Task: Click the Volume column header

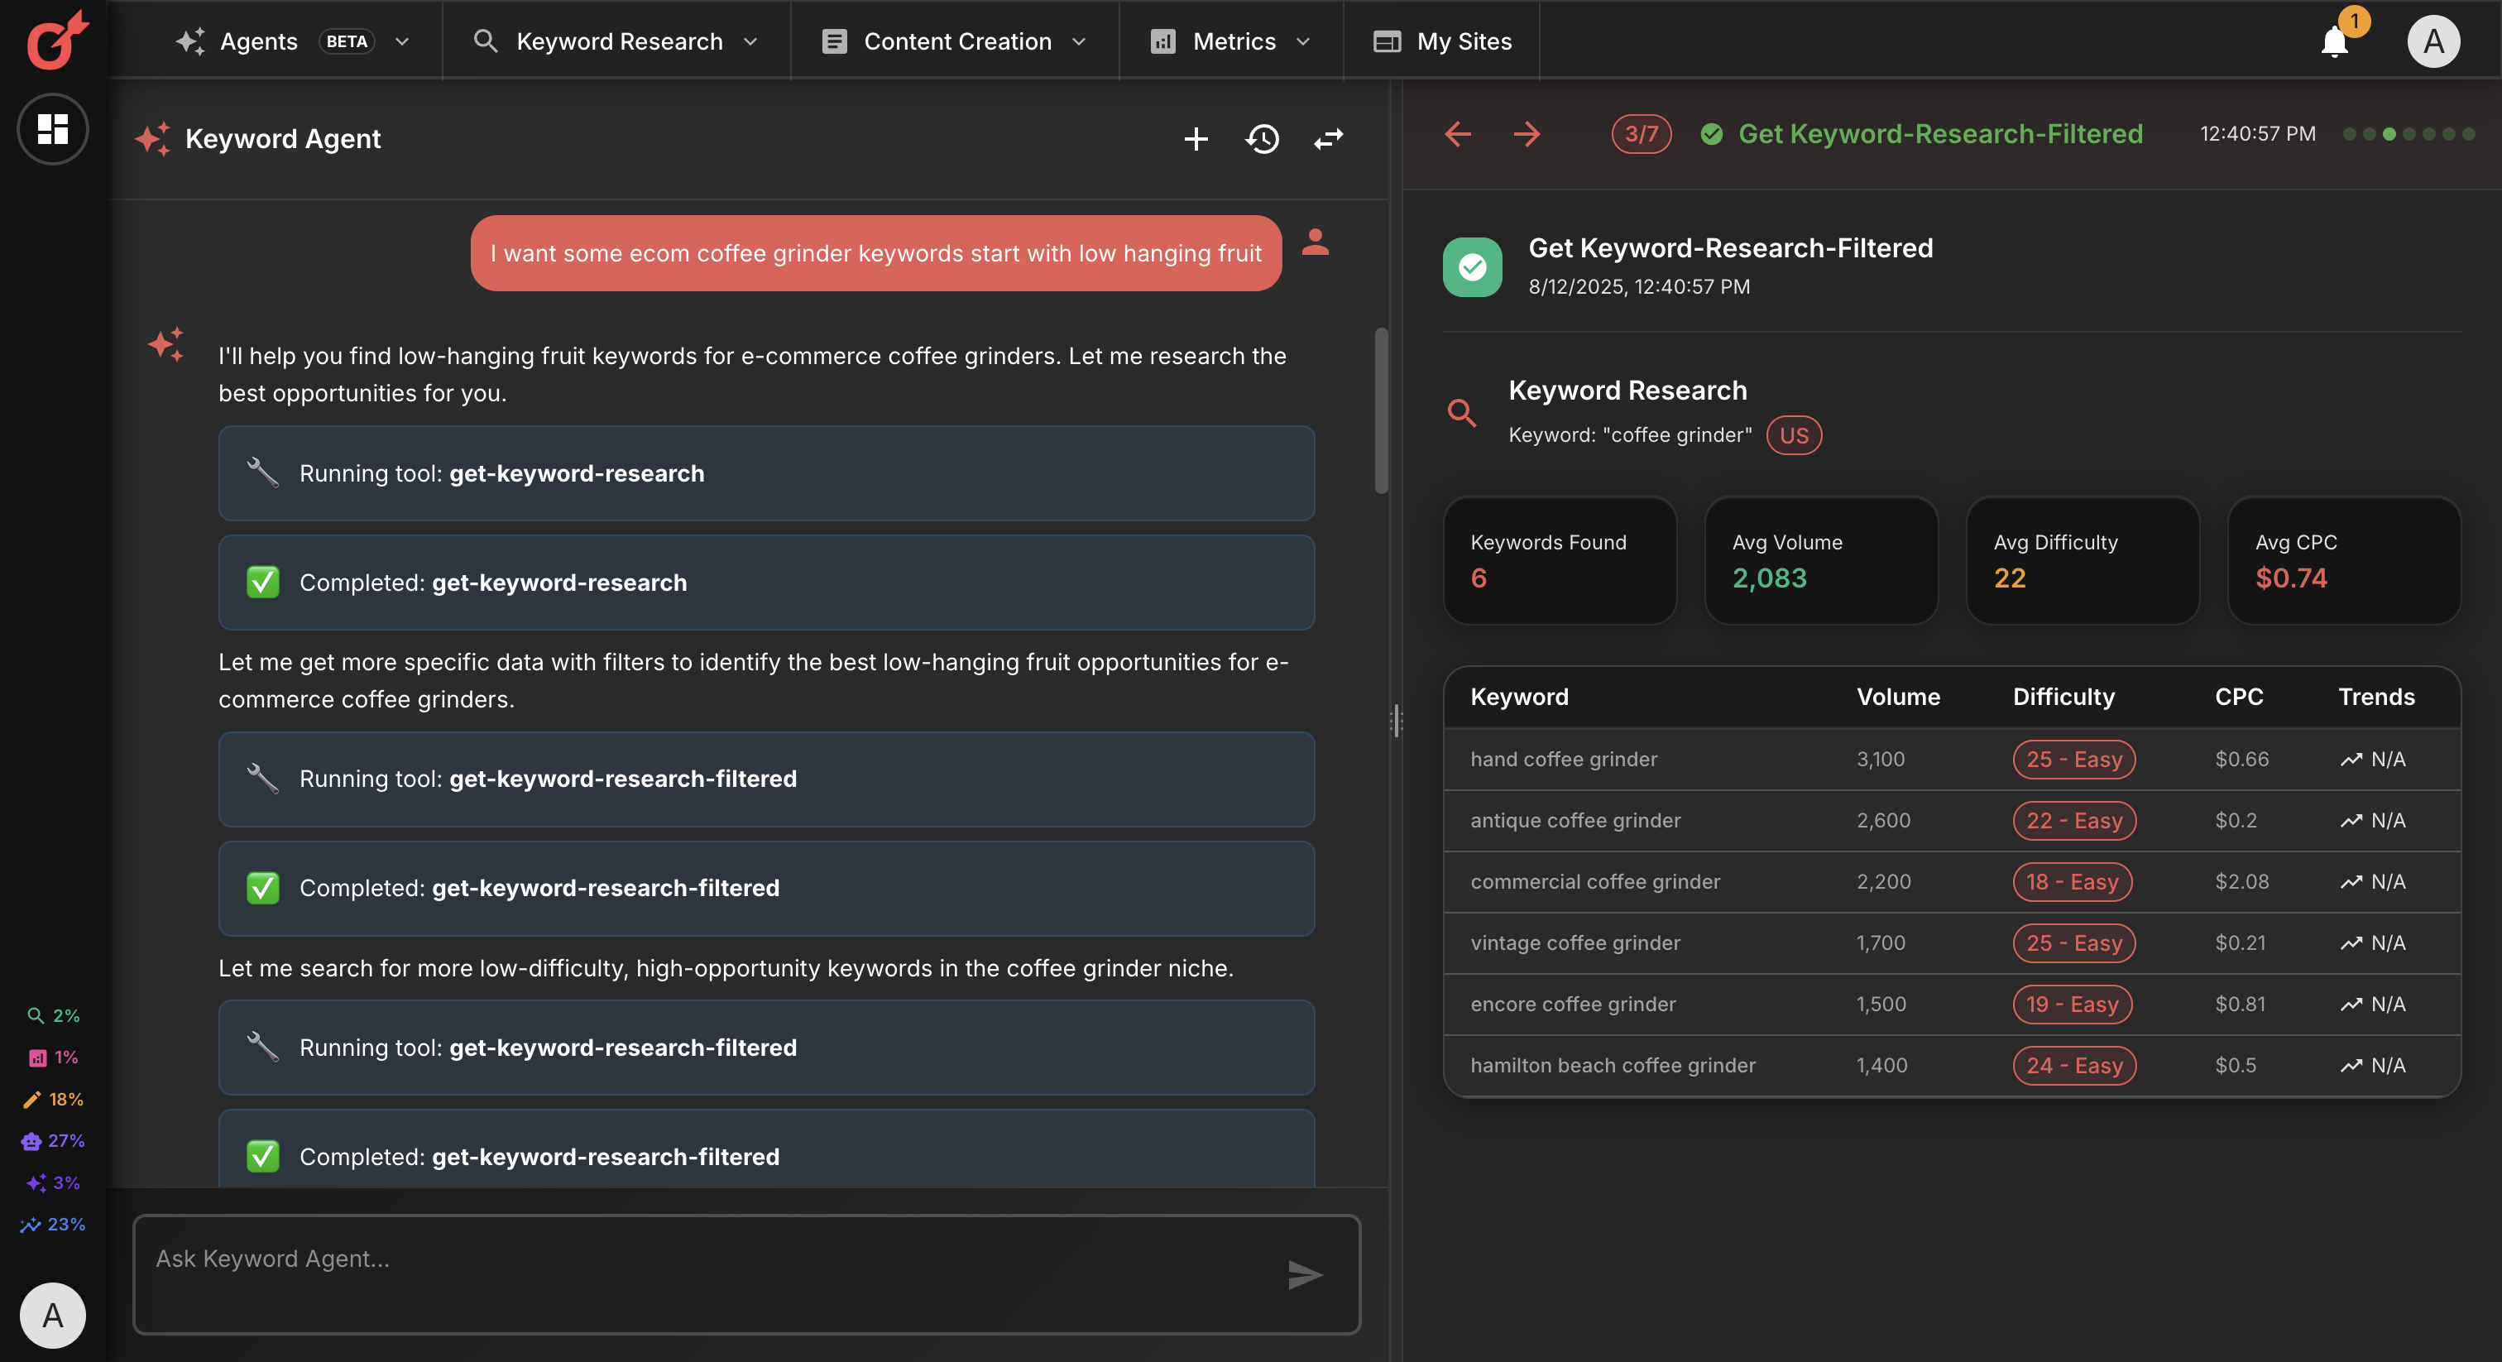Action: point(1898,697)
